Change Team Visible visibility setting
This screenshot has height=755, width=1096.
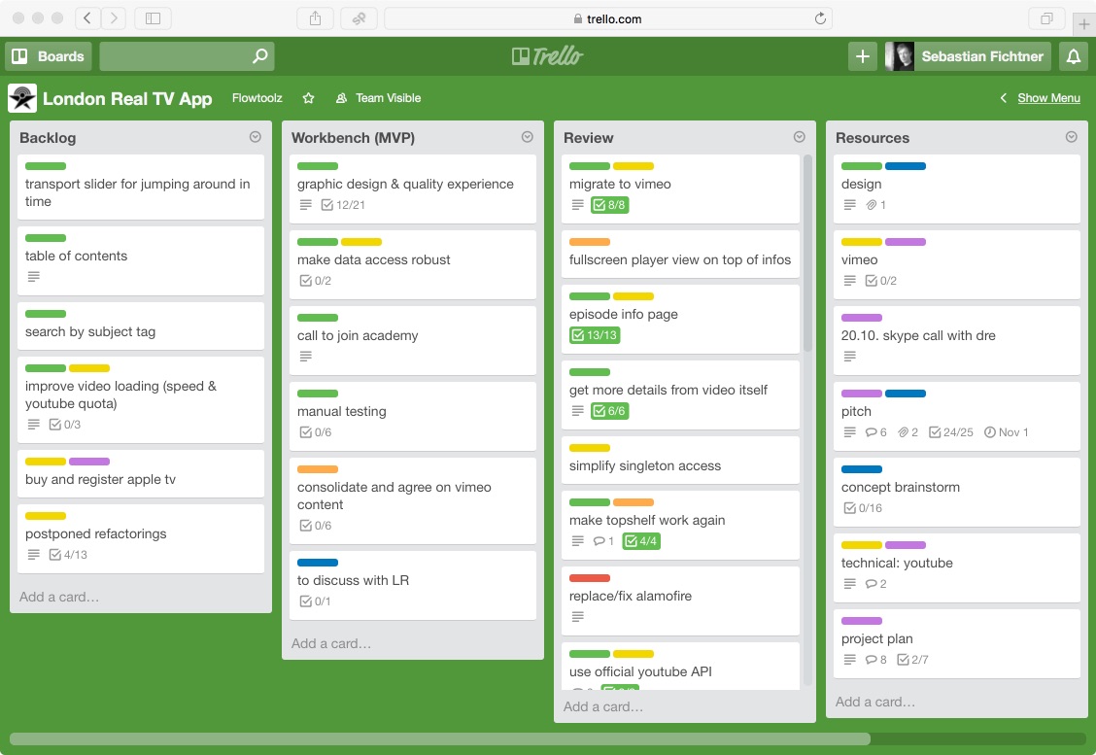tap(378, 98)
